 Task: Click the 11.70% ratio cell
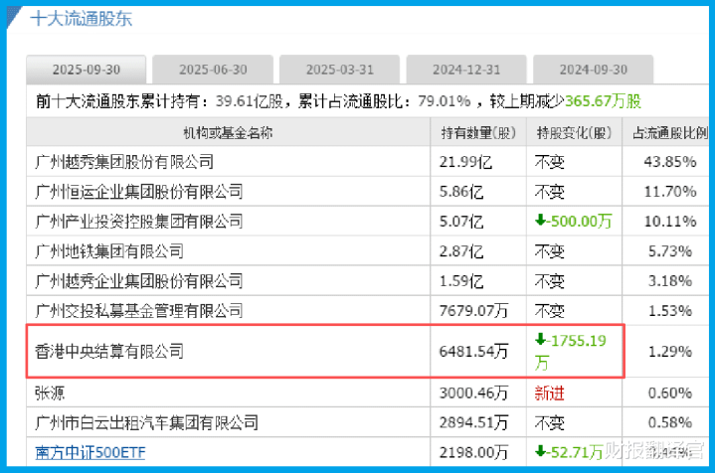(x=670, y=192)
